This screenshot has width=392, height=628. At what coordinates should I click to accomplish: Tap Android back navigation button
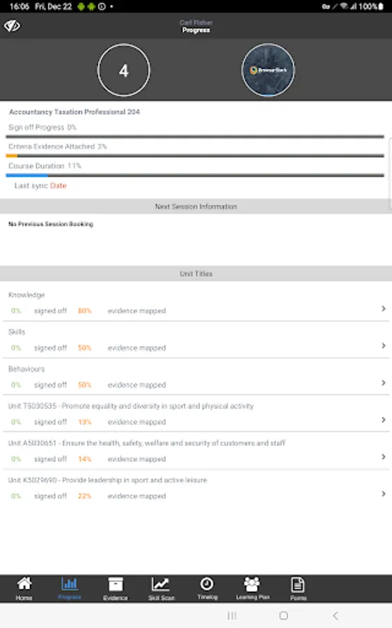point(336,615)
